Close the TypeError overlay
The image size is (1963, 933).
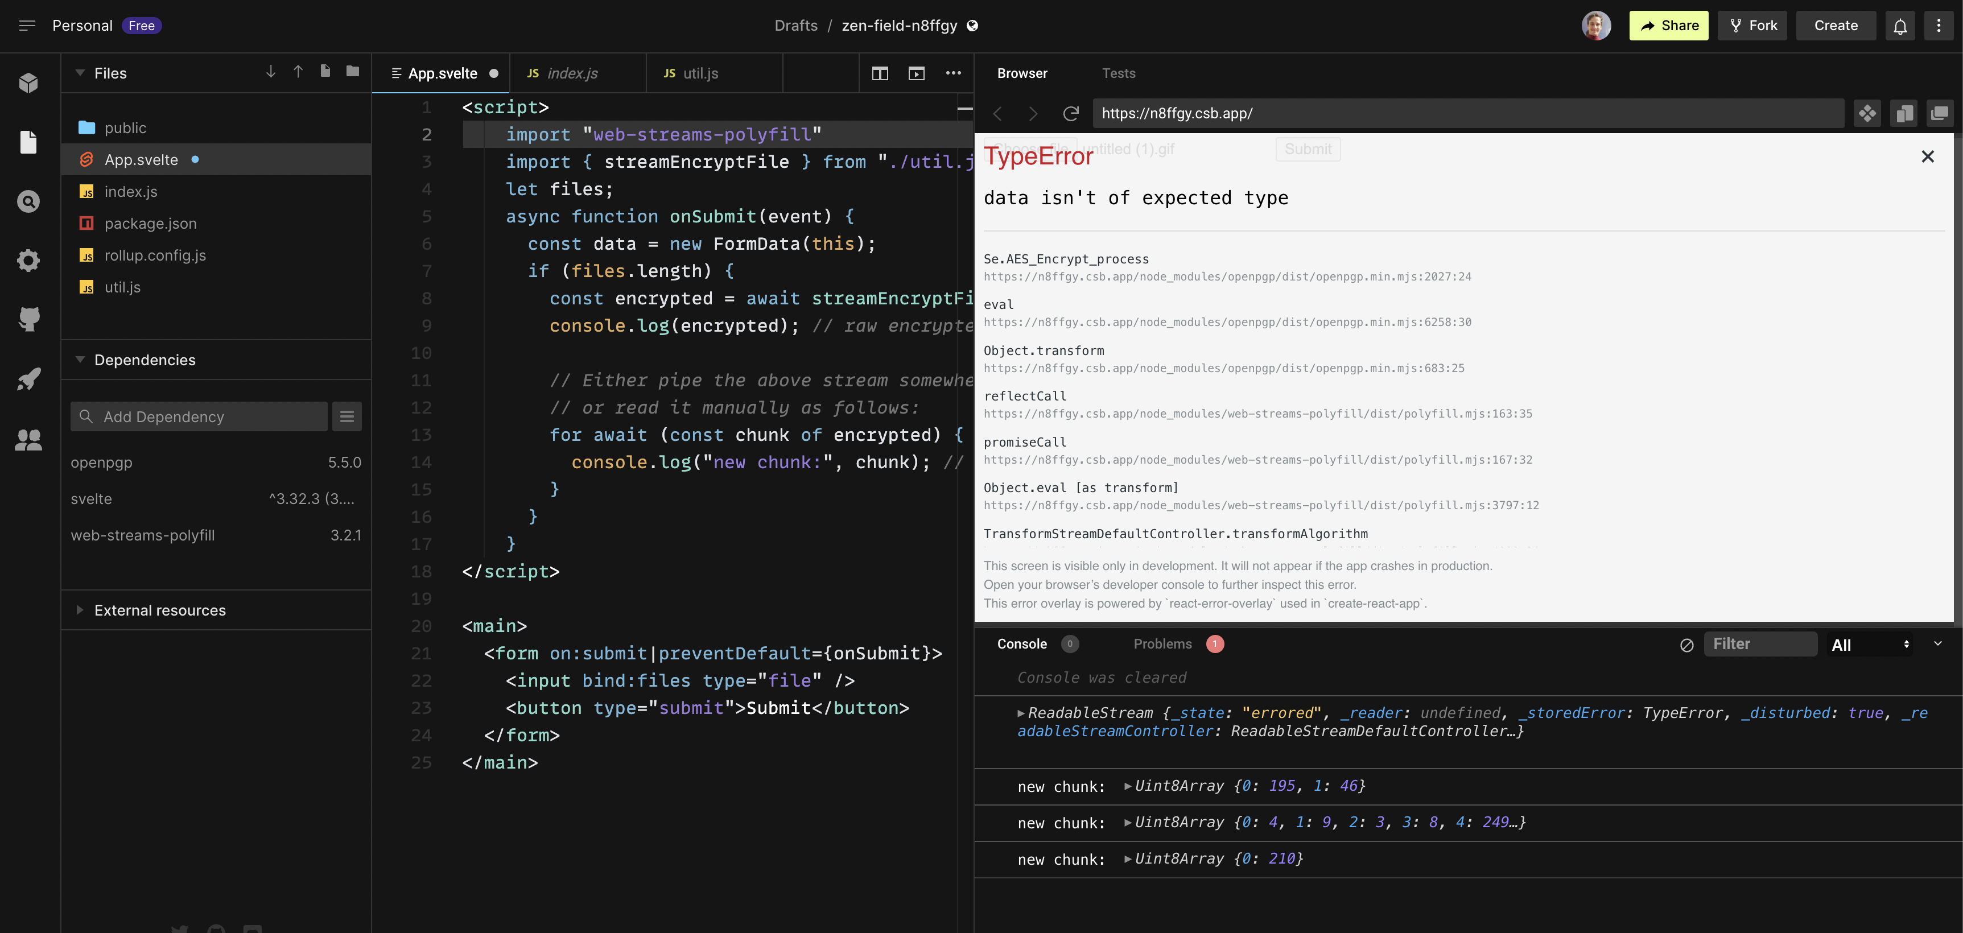[x=1928, y=156]
